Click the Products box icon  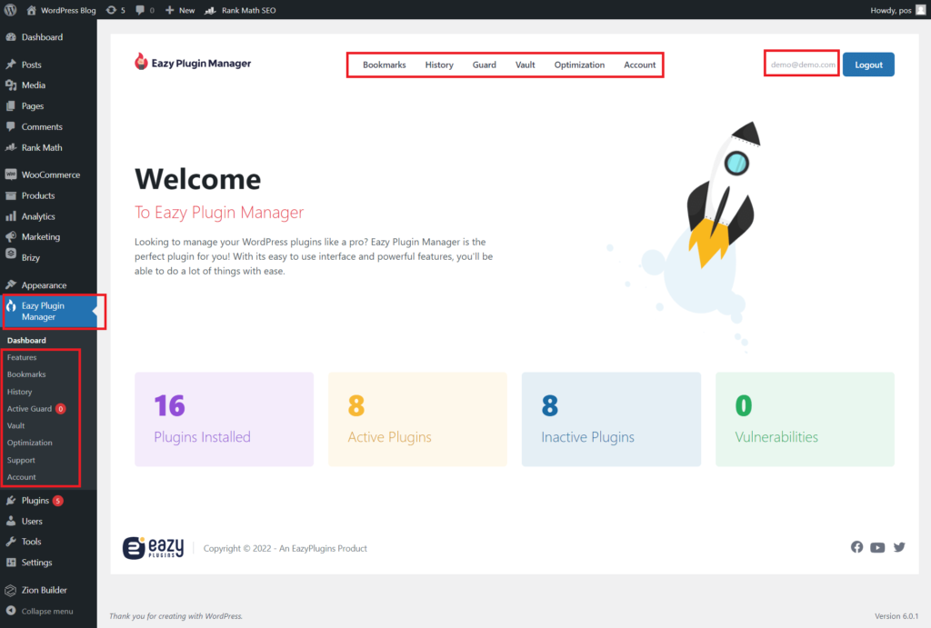(x=11, y=195)
